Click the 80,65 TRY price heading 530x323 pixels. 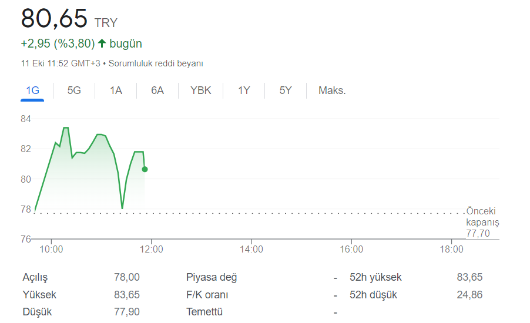coord(69,19)
